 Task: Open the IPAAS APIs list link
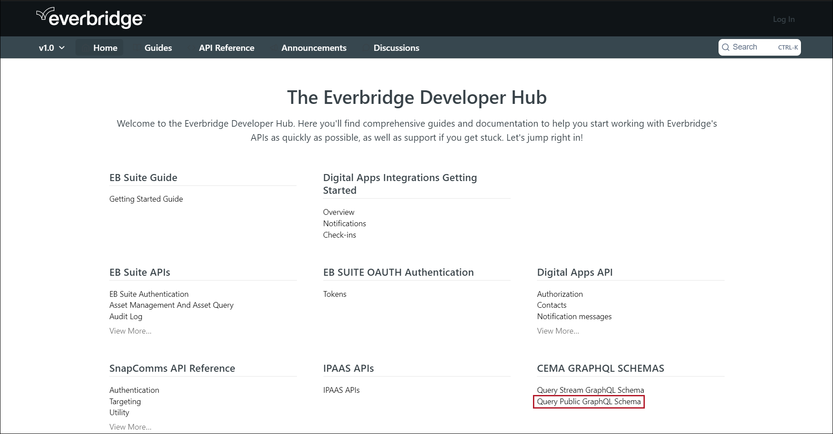[x=341, y=390]
